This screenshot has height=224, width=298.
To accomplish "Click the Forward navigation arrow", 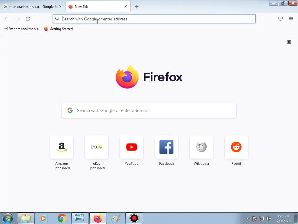I will (17, 19).
